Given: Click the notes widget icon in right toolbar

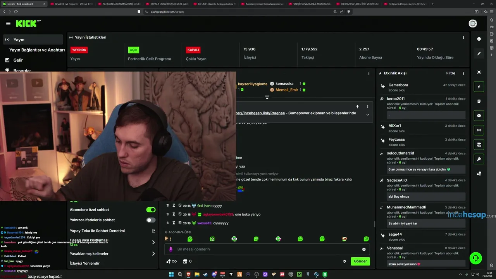Looking at the screenshot, I should [479, 101].
